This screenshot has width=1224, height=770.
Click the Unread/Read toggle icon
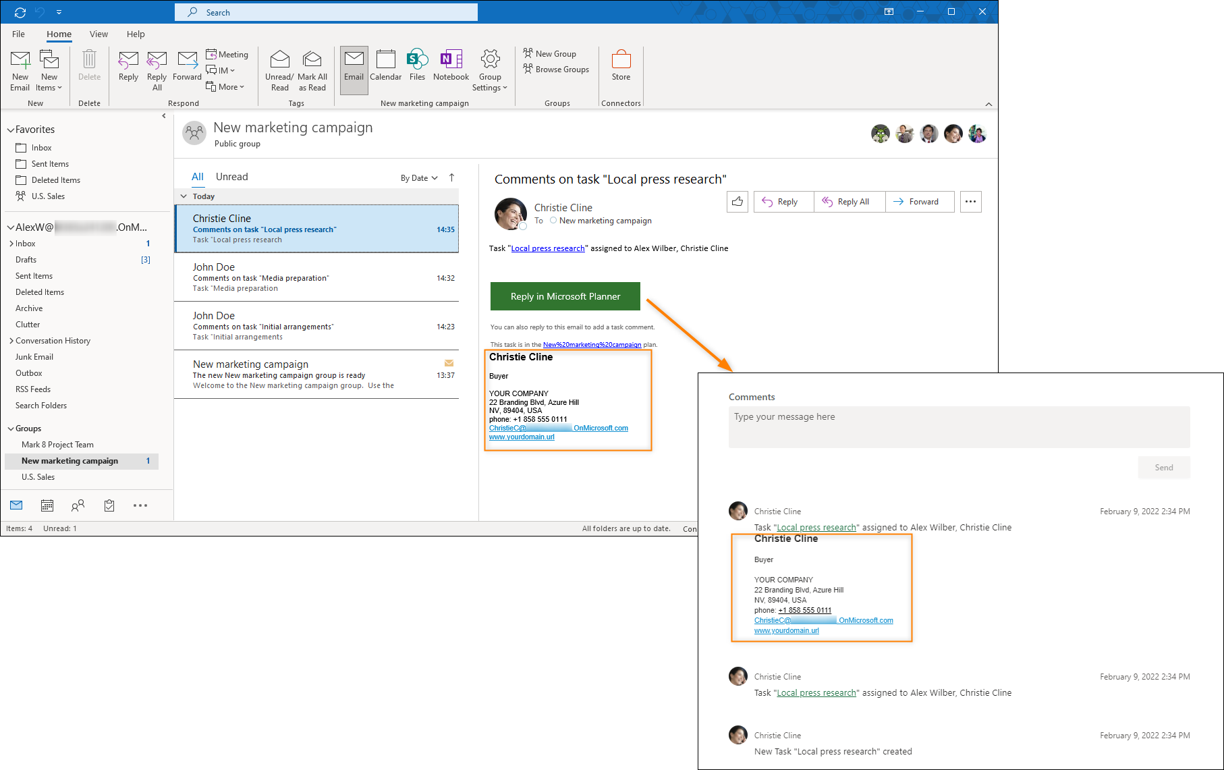point(279,70)
